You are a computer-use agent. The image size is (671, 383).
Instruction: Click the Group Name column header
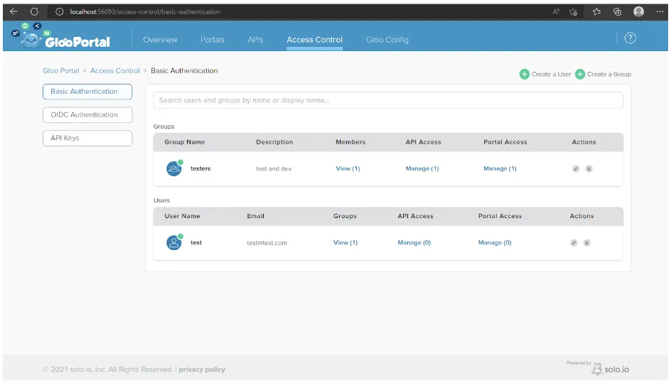pos(184,142)
